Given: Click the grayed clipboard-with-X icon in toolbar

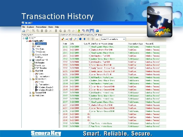Looking at the screenshot, I should (x=46, y=31).
